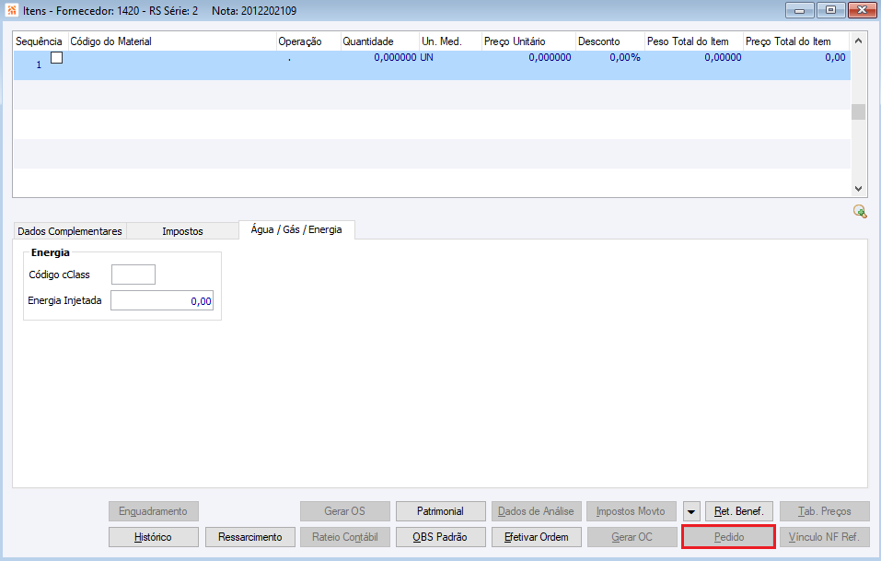881x561 pixels.
Task: Switch to the Dados Complementares tab
Action: pyautogui.click(x=70, y=231)
